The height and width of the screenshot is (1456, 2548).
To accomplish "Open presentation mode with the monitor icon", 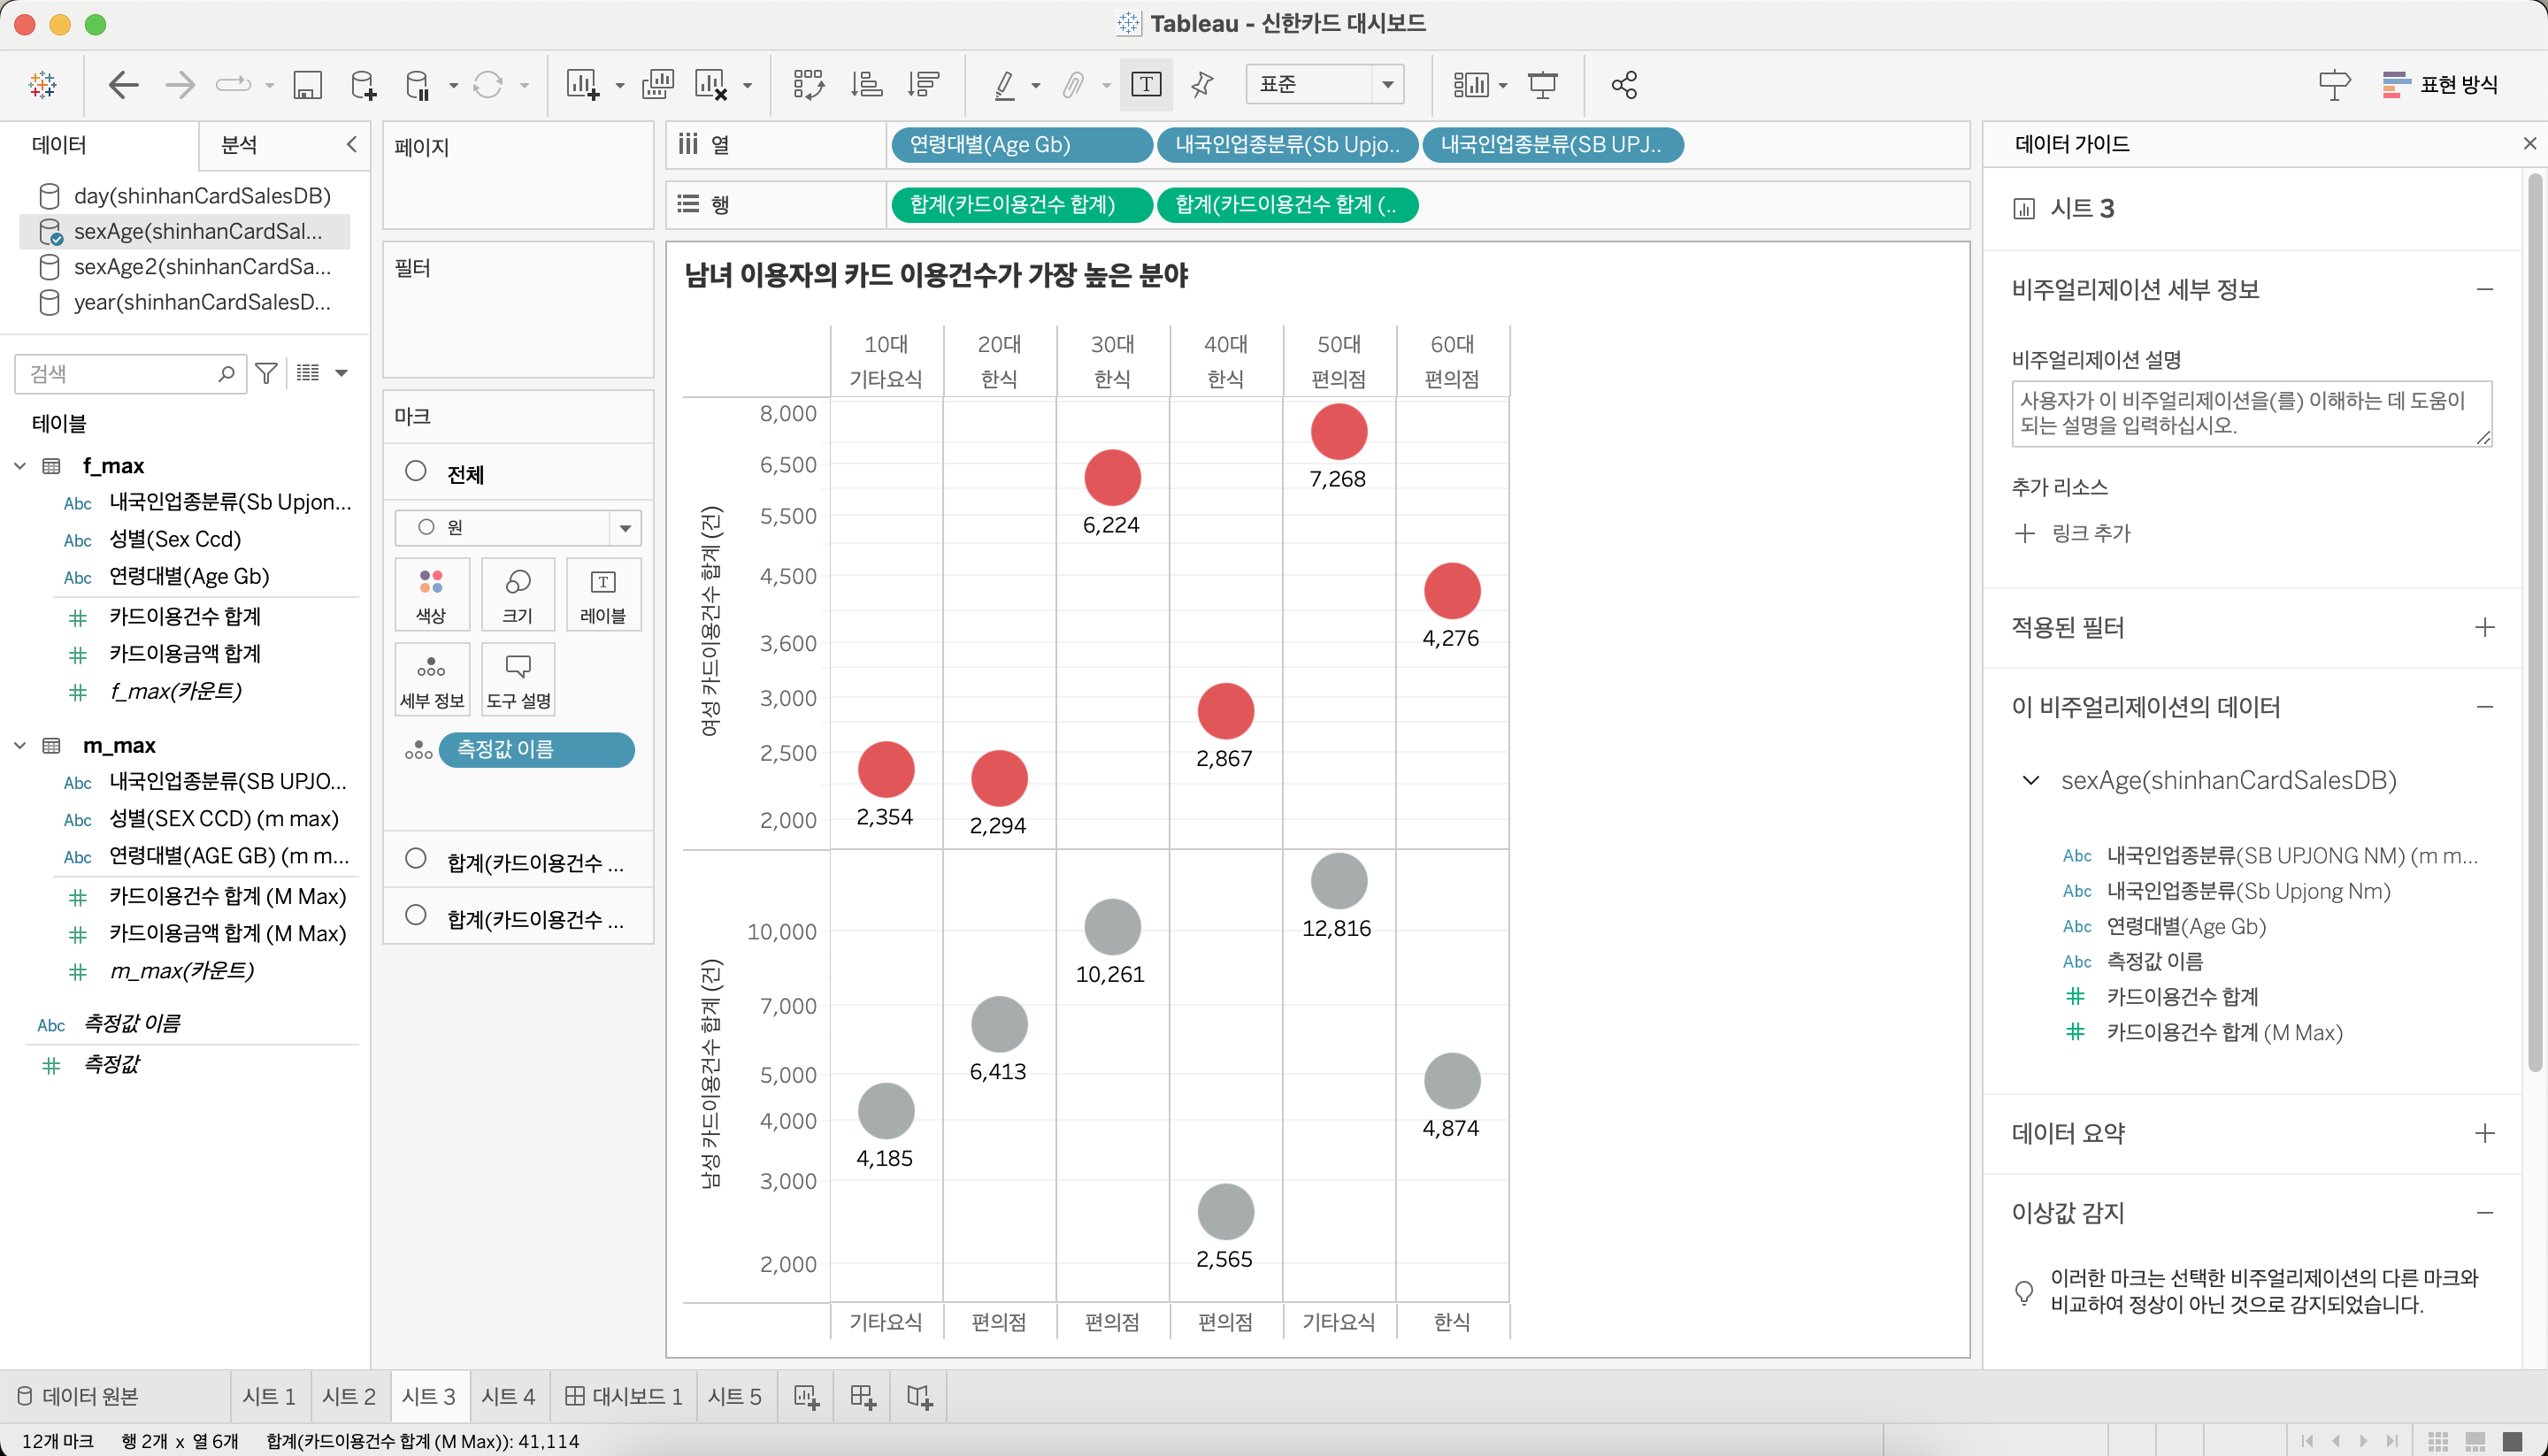I will pyautogui.click(x=1543, y=85).
